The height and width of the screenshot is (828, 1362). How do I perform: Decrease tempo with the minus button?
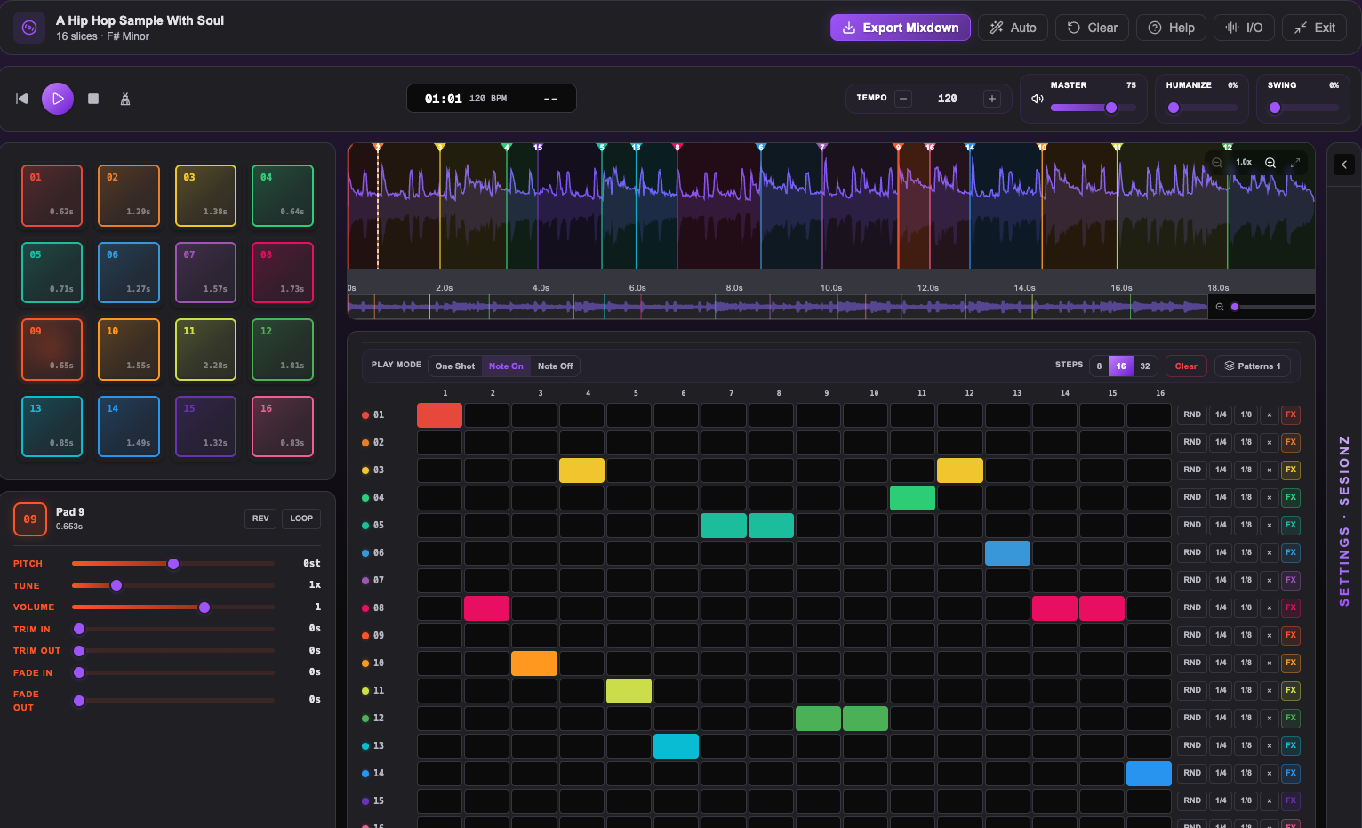point(903,99)
